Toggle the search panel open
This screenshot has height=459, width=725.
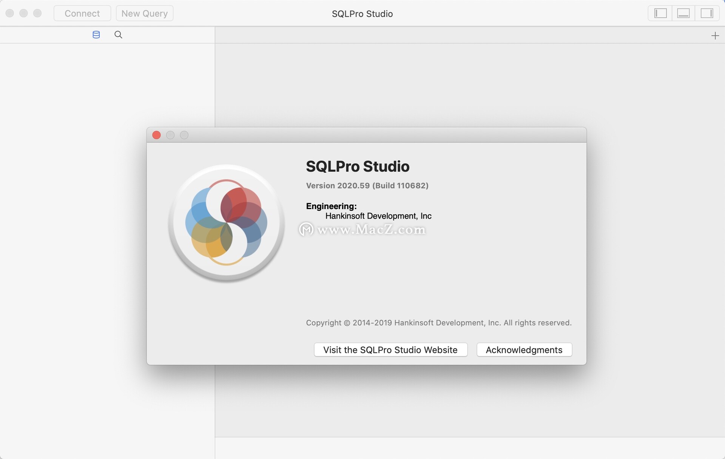coord(117,35)
